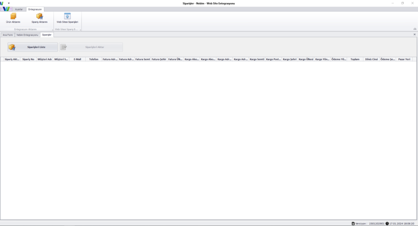418x226 pixels.
Task: Click the Sipariş Aktarımı cart icon
Action: (x=40, y=16)
